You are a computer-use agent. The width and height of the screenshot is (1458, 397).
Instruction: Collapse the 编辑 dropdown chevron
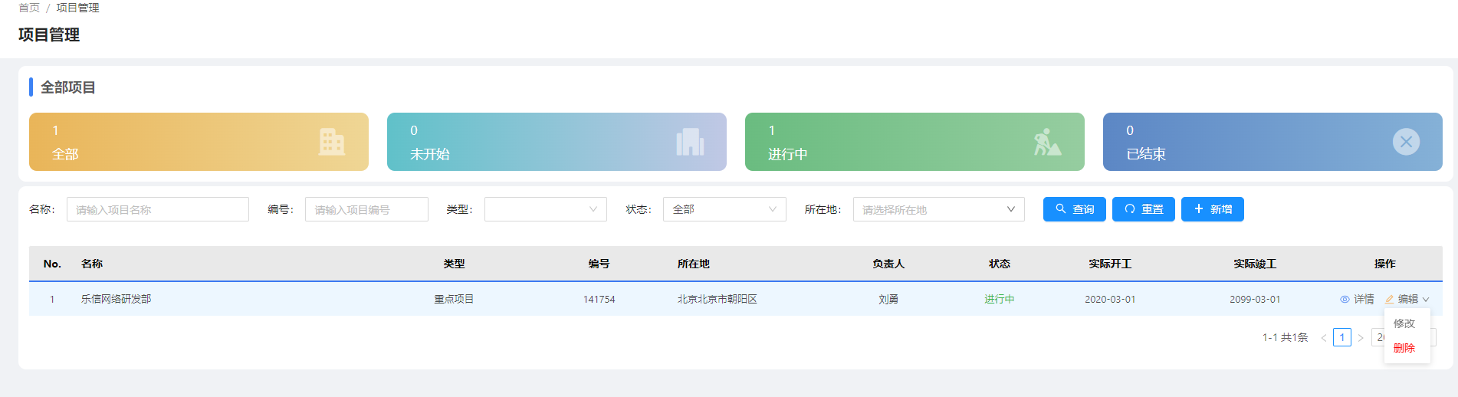pyautogui.click(x=1426, y=300)
